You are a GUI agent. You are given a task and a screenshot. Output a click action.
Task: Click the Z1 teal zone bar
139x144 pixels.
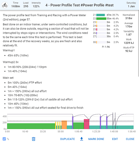pyautogui.click(x=100, y=15)
